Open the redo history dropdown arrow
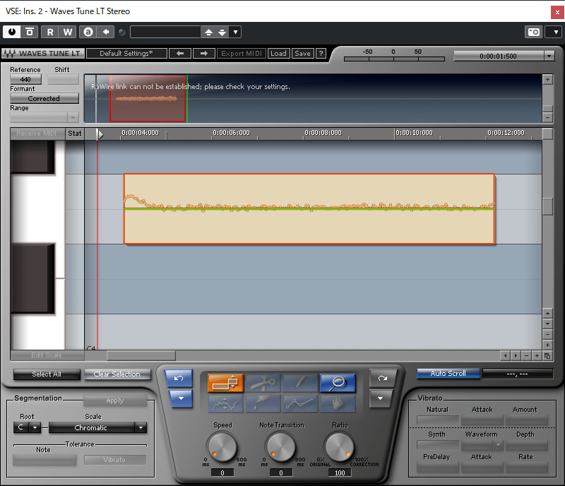 [381, 398]
